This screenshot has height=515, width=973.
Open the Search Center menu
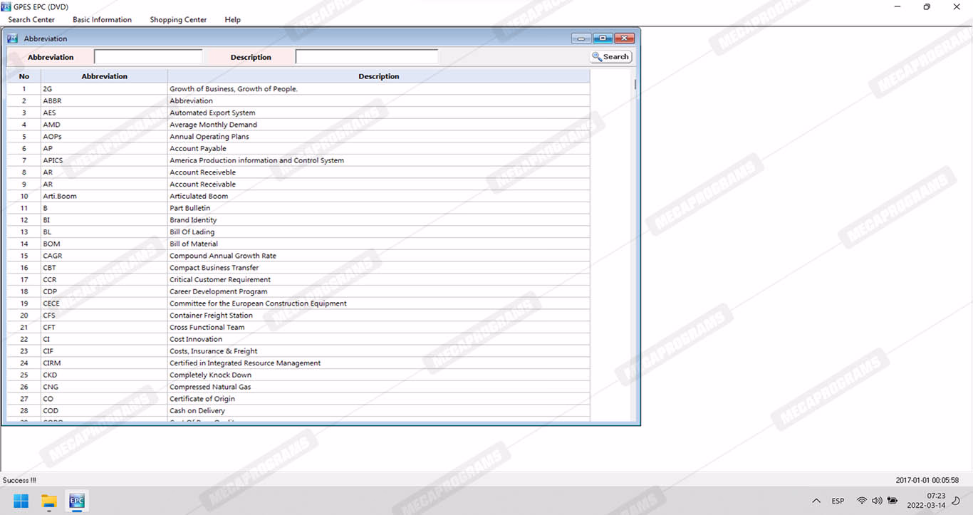pyautogui.click(x=31, y=20)
